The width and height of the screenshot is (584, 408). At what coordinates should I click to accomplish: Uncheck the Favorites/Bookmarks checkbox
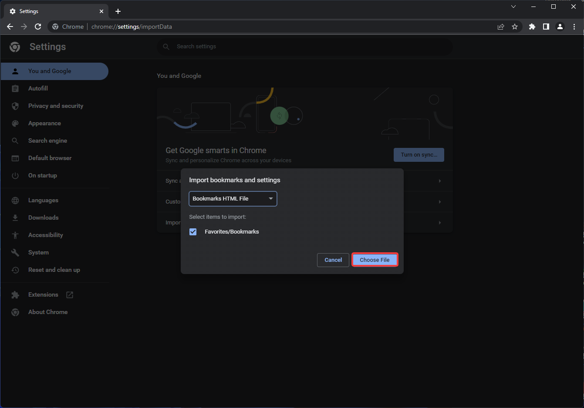(x=193, y=232)
